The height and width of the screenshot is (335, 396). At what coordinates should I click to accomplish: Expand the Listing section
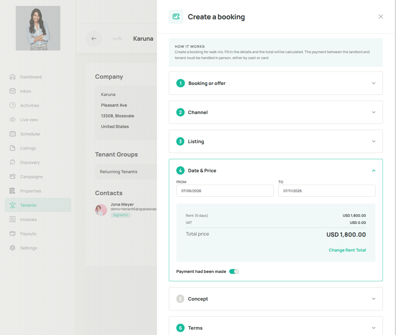[276, 141]
